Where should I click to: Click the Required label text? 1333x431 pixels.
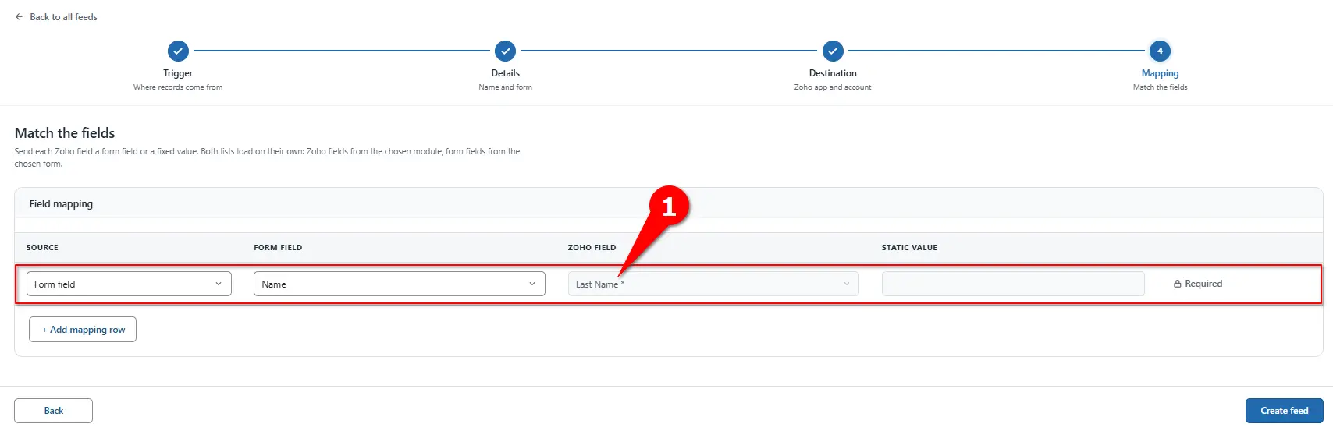pos(1203,284)
